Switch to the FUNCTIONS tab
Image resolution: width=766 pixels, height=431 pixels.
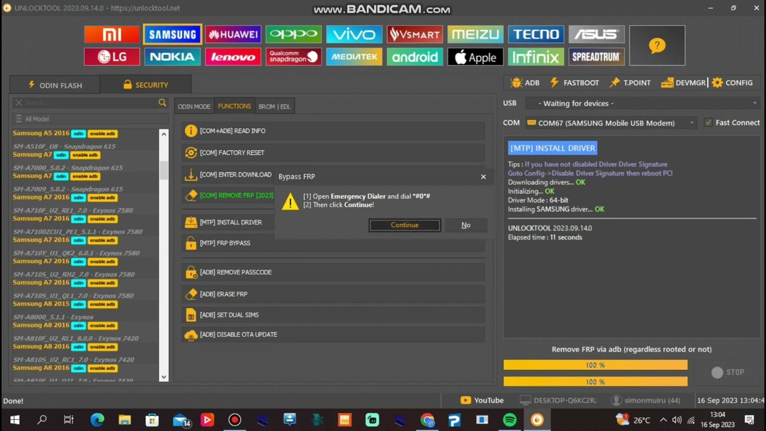pos(234,106)
